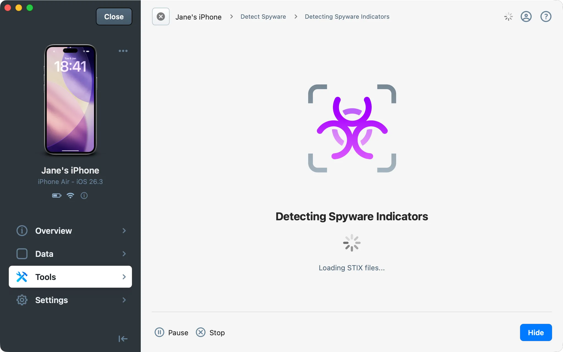Image resolution: width=563 pixels, height=352 pixels.
Task: Select the Data section icon
Action: click(22, 254)
